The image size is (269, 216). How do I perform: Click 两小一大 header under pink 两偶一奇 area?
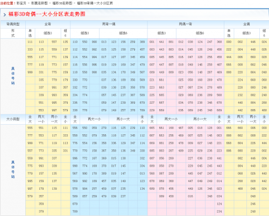200,119
